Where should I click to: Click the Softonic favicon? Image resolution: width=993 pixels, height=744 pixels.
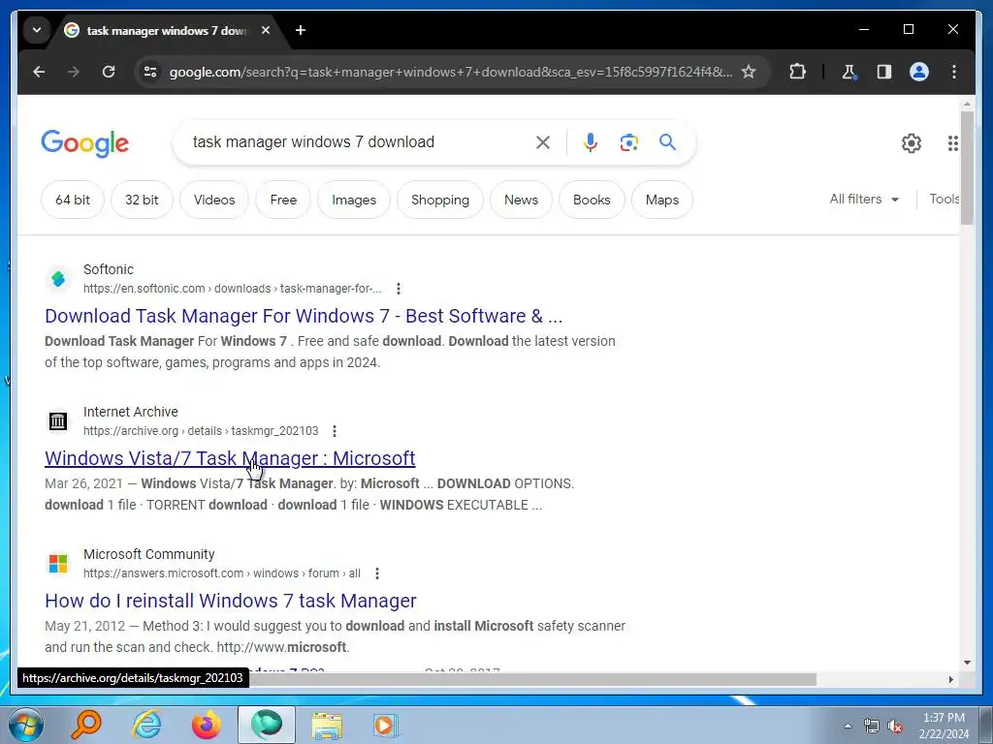pos(58,278)
